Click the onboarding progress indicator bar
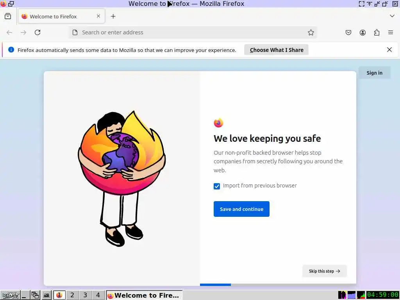400x300 pixels. click(x=278, y=285)
